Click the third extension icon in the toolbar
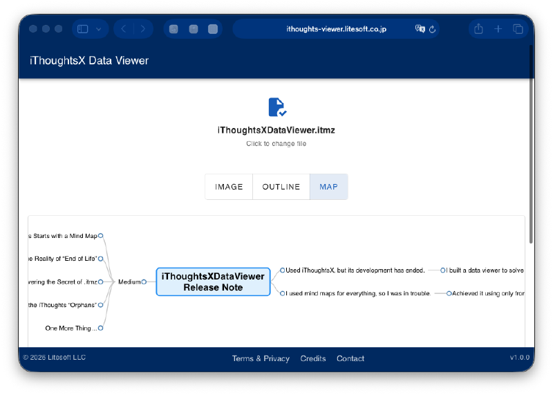The width and height of the screenshot is (553, 395). click(213, 29)
